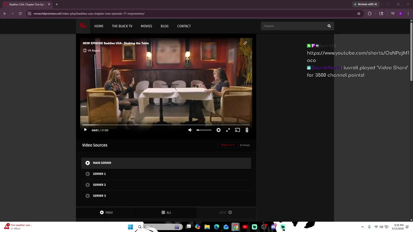Select SERVER 1 video source
This screenshot has height=232, width=413.
166,174
